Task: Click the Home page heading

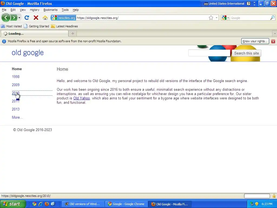Action: [62, 69]
